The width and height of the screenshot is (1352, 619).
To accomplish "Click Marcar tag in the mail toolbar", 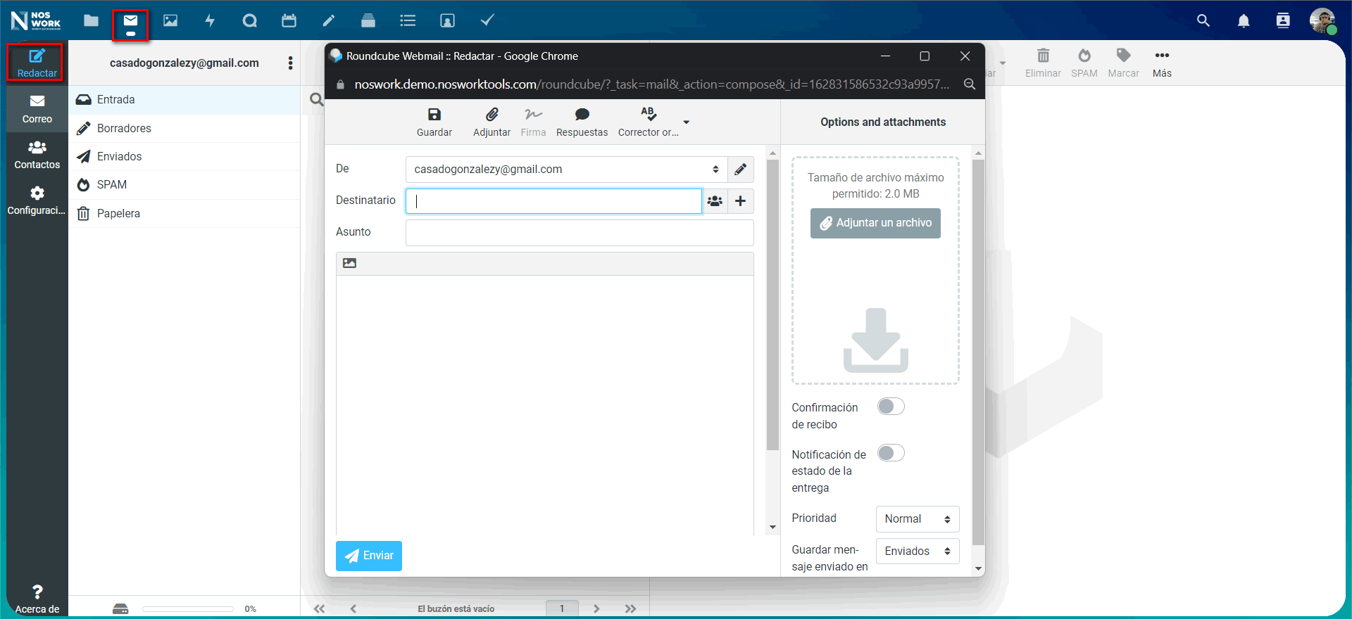I will [1123, 63].
